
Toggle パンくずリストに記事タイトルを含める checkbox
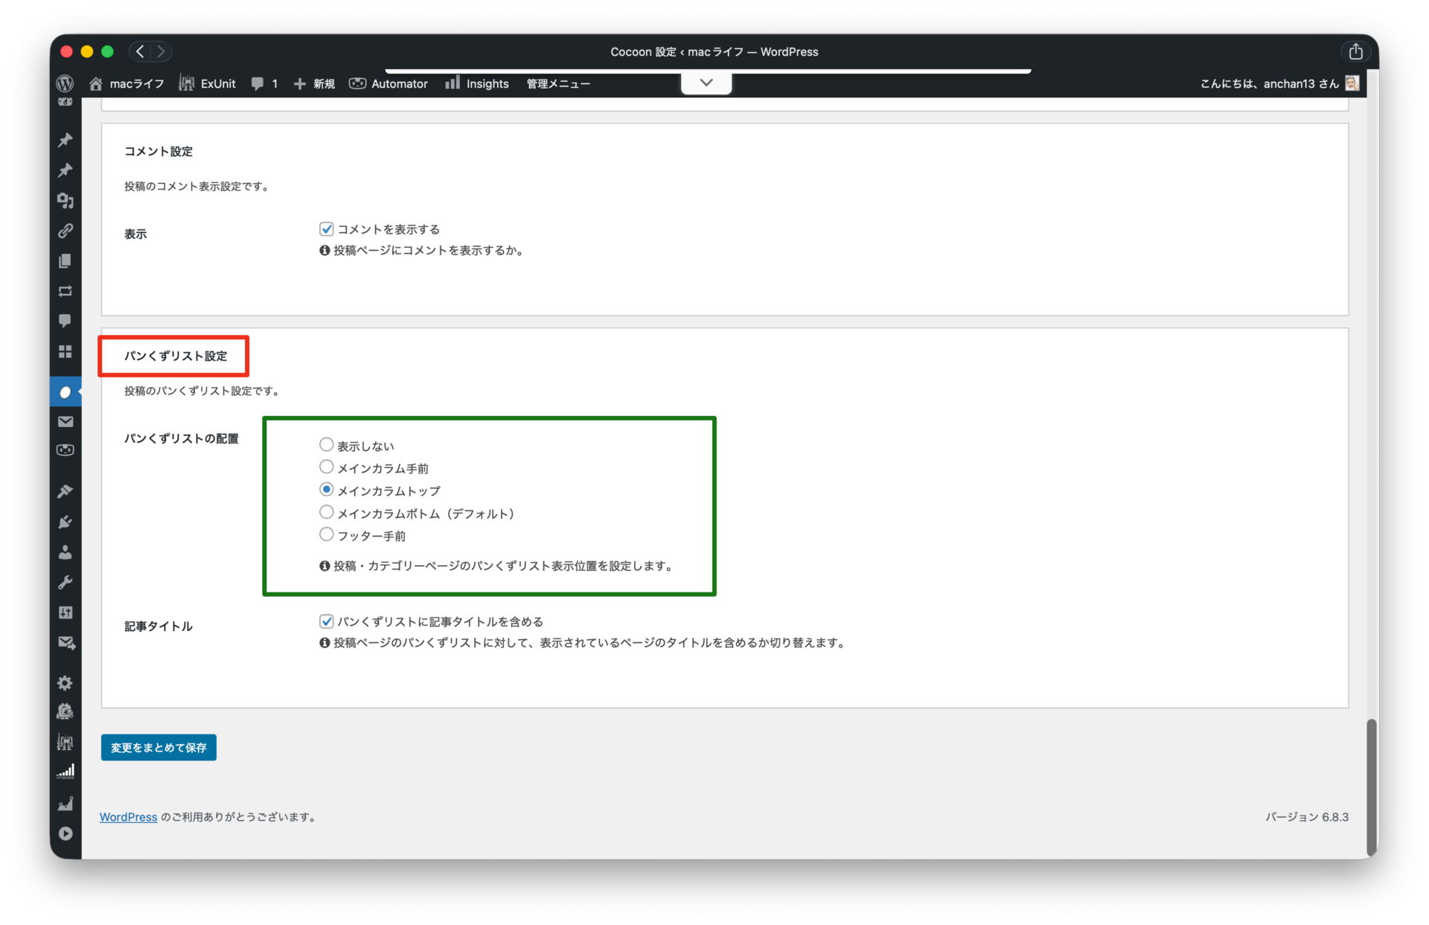[x=326, y=621]
